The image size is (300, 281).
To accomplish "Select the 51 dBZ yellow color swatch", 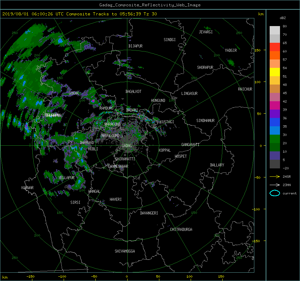I will tap(275, 72).
